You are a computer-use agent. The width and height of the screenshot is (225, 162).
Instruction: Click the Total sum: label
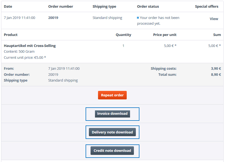pos(168,74)
